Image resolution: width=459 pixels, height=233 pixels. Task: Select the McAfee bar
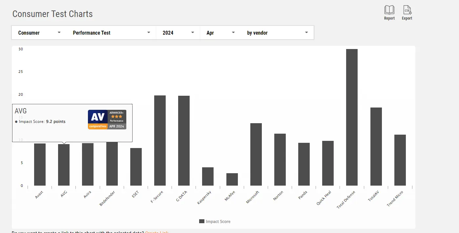click(x=232, y=179)
